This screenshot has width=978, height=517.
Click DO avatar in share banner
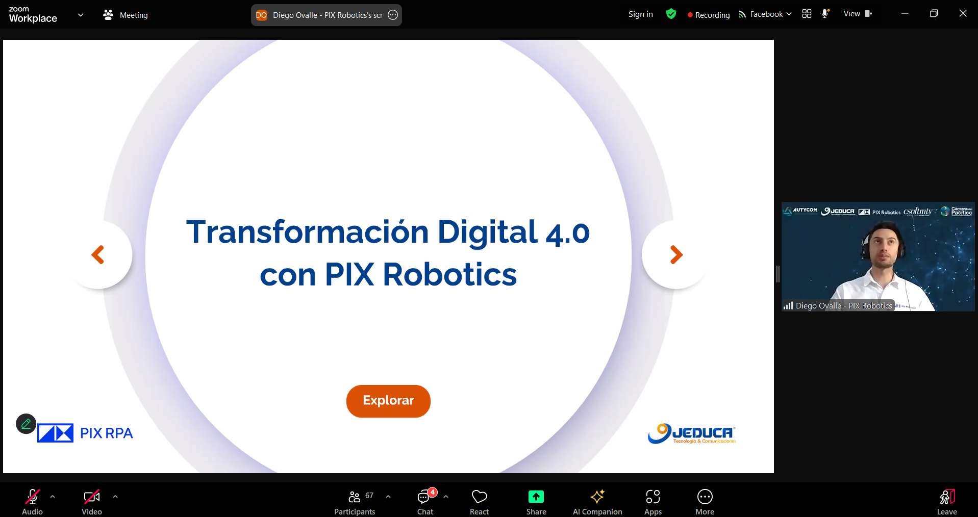click(x=261, y=15)
